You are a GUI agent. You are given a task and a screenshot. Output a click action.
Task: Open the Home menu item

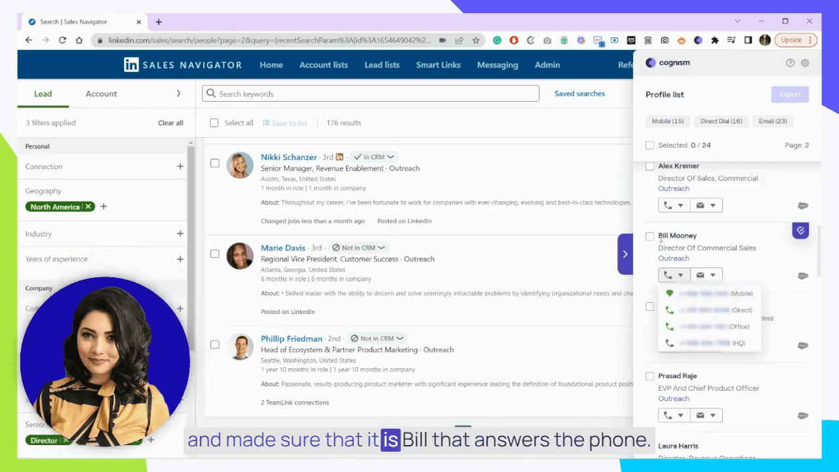click(x=271, y=65)
